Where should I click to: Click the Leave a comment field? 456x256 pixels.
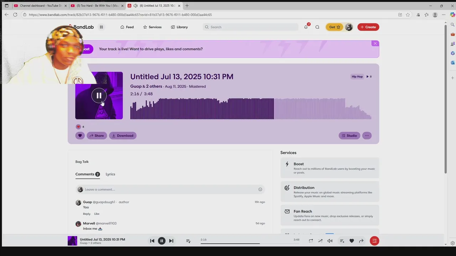tap(170, 190)
